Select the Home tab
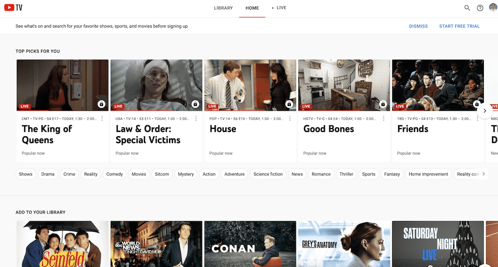Screen dimensions: 498x267 (x=252, y=8)
